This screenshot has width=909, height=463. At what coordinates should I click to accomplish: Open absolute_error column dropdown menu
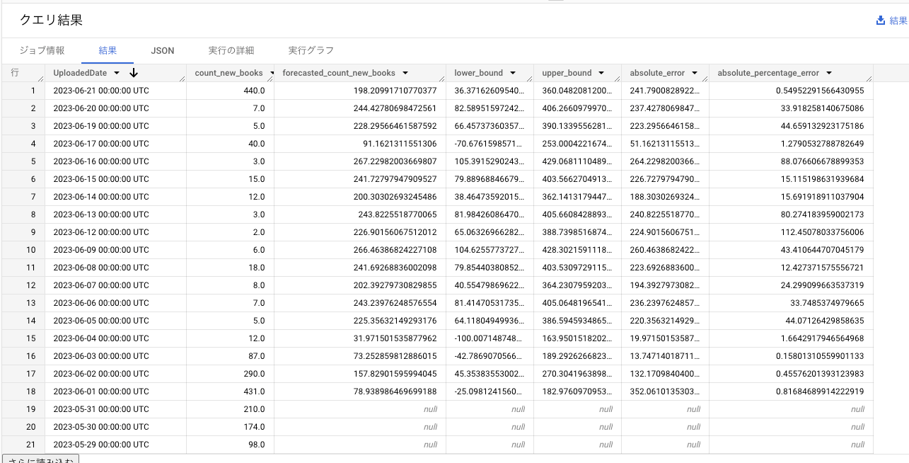695,73
